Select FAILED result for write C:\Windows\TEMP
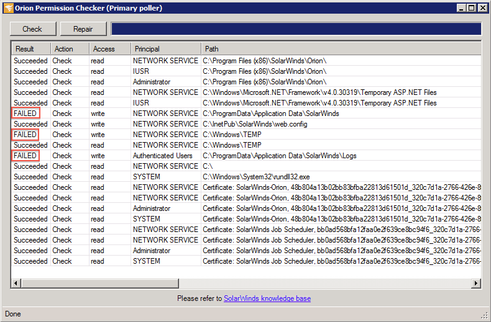The height and width of the screenshot is (322, 491). (25, 135)
